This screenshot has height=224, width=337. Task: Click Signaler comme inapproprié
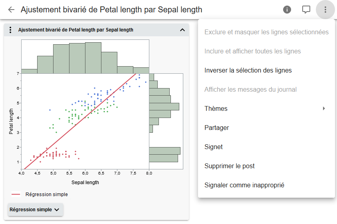pos(244,185)
